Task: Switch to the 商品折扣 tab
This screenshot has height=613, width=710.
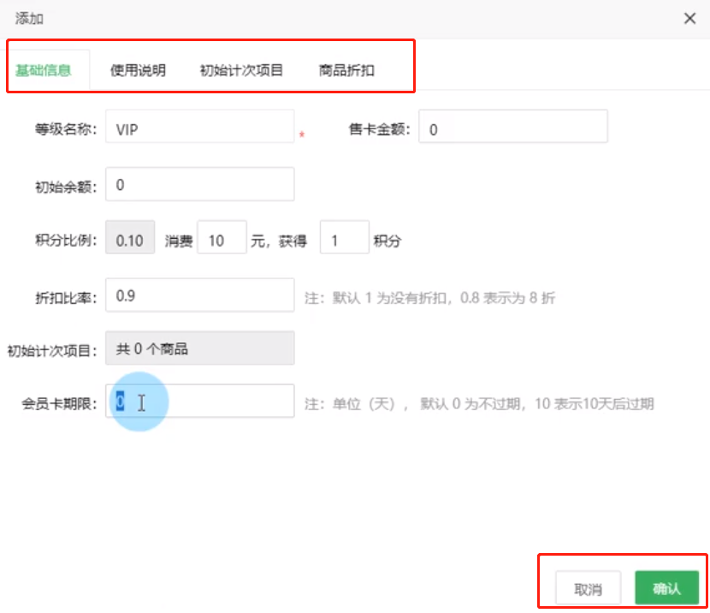Action: (346, 70)
